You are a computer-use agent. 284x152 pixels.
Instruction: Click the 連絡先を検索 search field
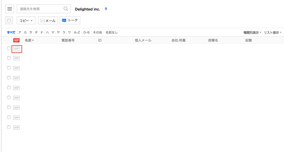coord(40,9)
